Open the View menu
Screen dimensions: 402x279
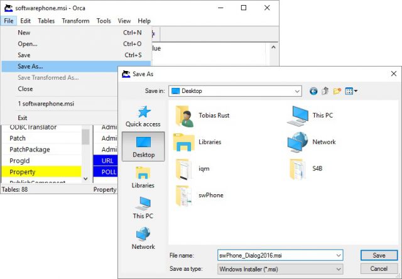[x=124, y=21]
